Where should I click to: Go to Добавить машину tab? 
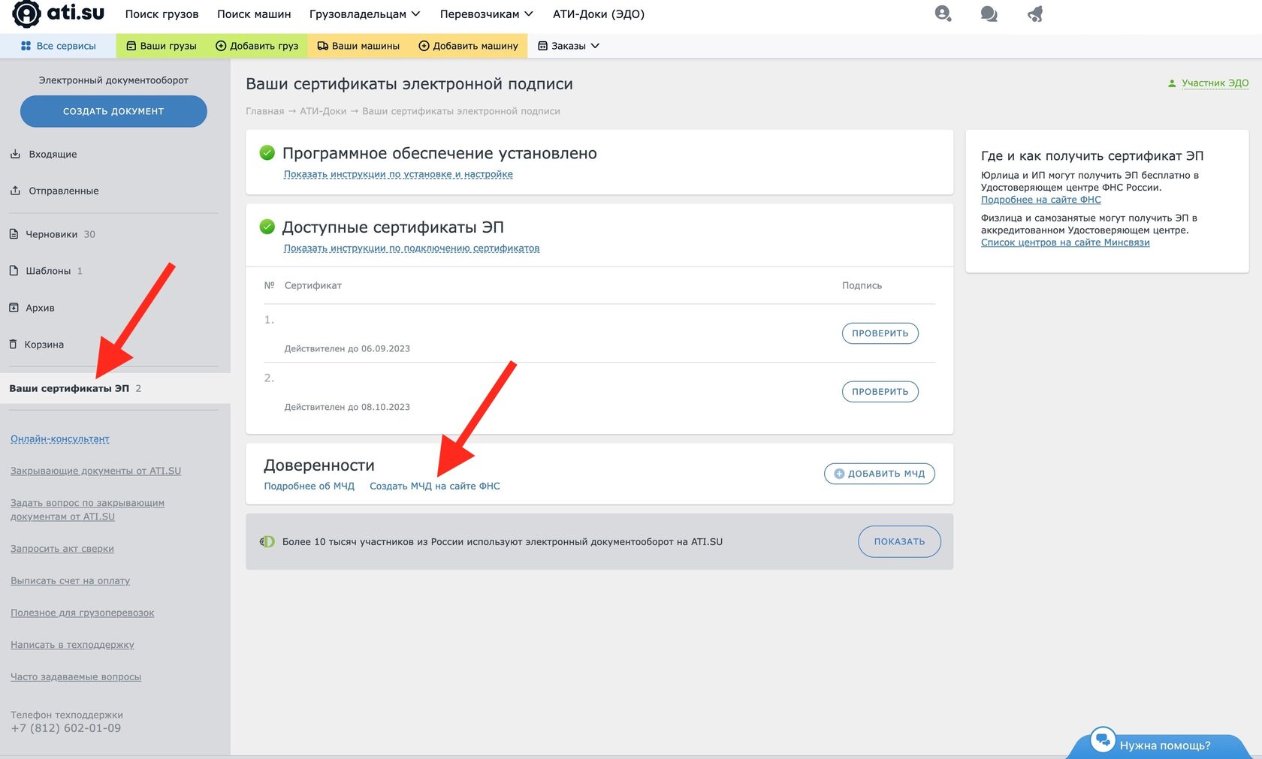click(x=468, y=46)
